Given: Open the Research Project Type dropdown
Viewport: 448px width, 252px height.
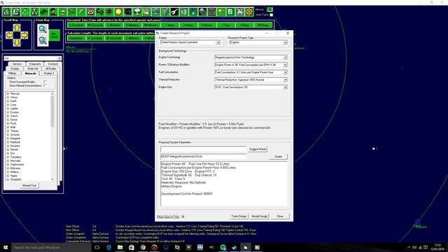Looking at the screenshot, I should pyautogui.click(x=285, y=42).
